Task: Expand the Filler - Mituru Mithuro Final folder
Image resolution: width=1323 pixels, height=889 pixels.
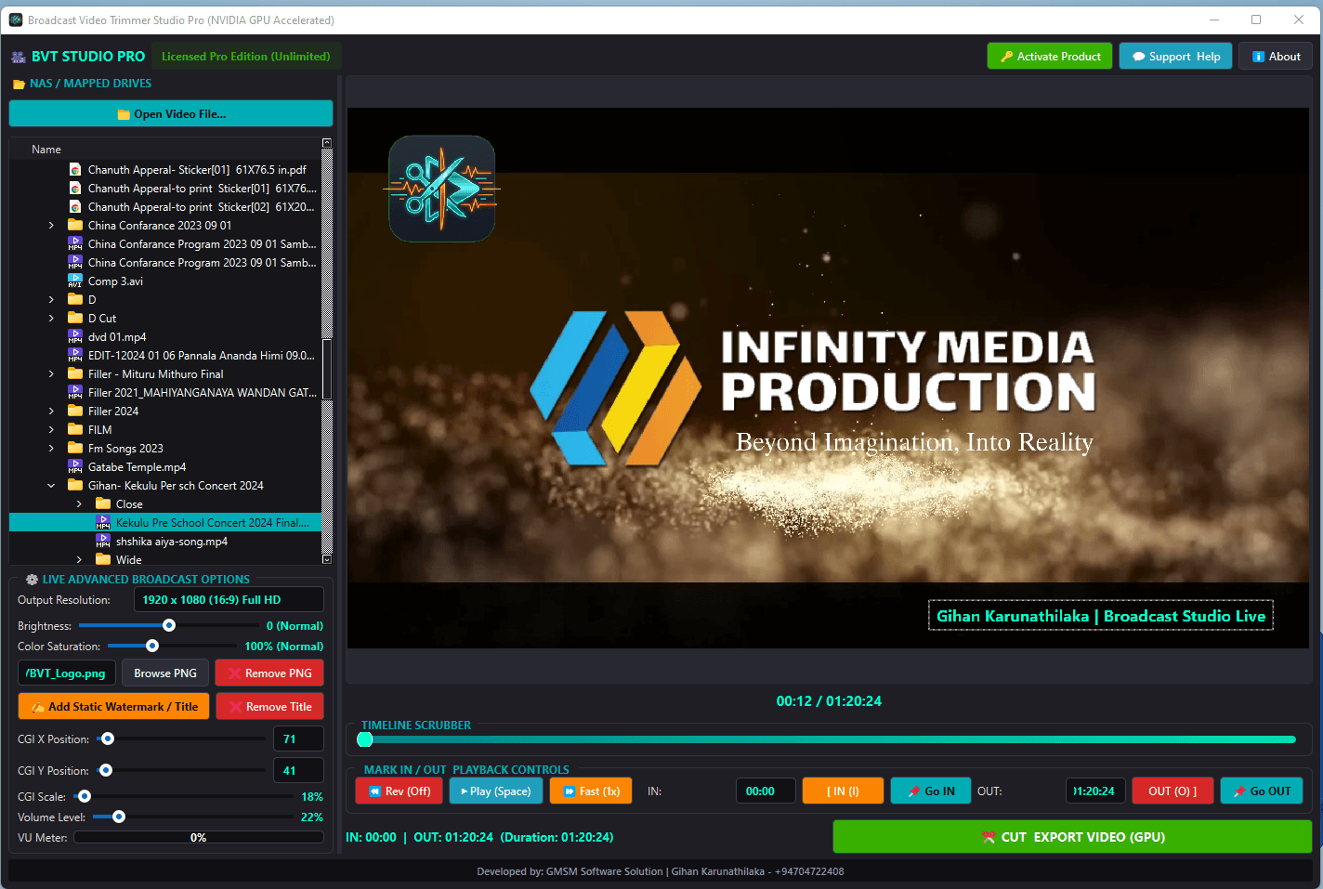Action: point(51,374)
